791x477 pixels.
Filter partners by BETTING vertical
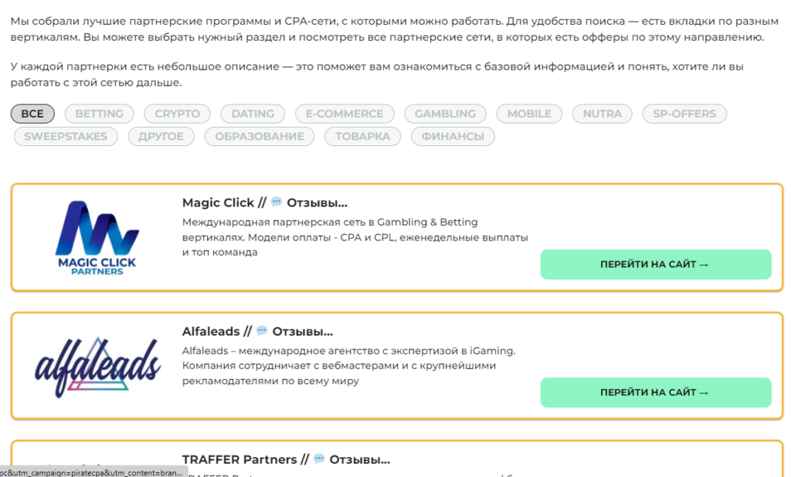(x=99, y=114)
